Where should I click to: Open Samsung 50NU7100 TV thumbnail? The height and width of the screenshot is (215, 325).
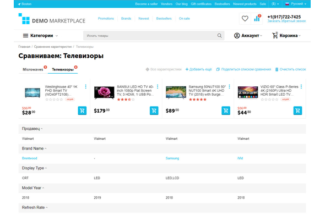[176, 92]
